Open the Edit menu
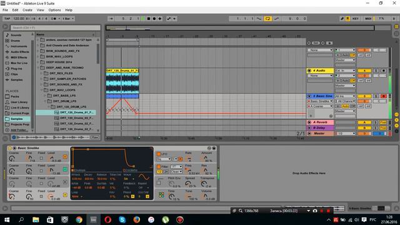The image size is (400, 225). tap(15, 10)
